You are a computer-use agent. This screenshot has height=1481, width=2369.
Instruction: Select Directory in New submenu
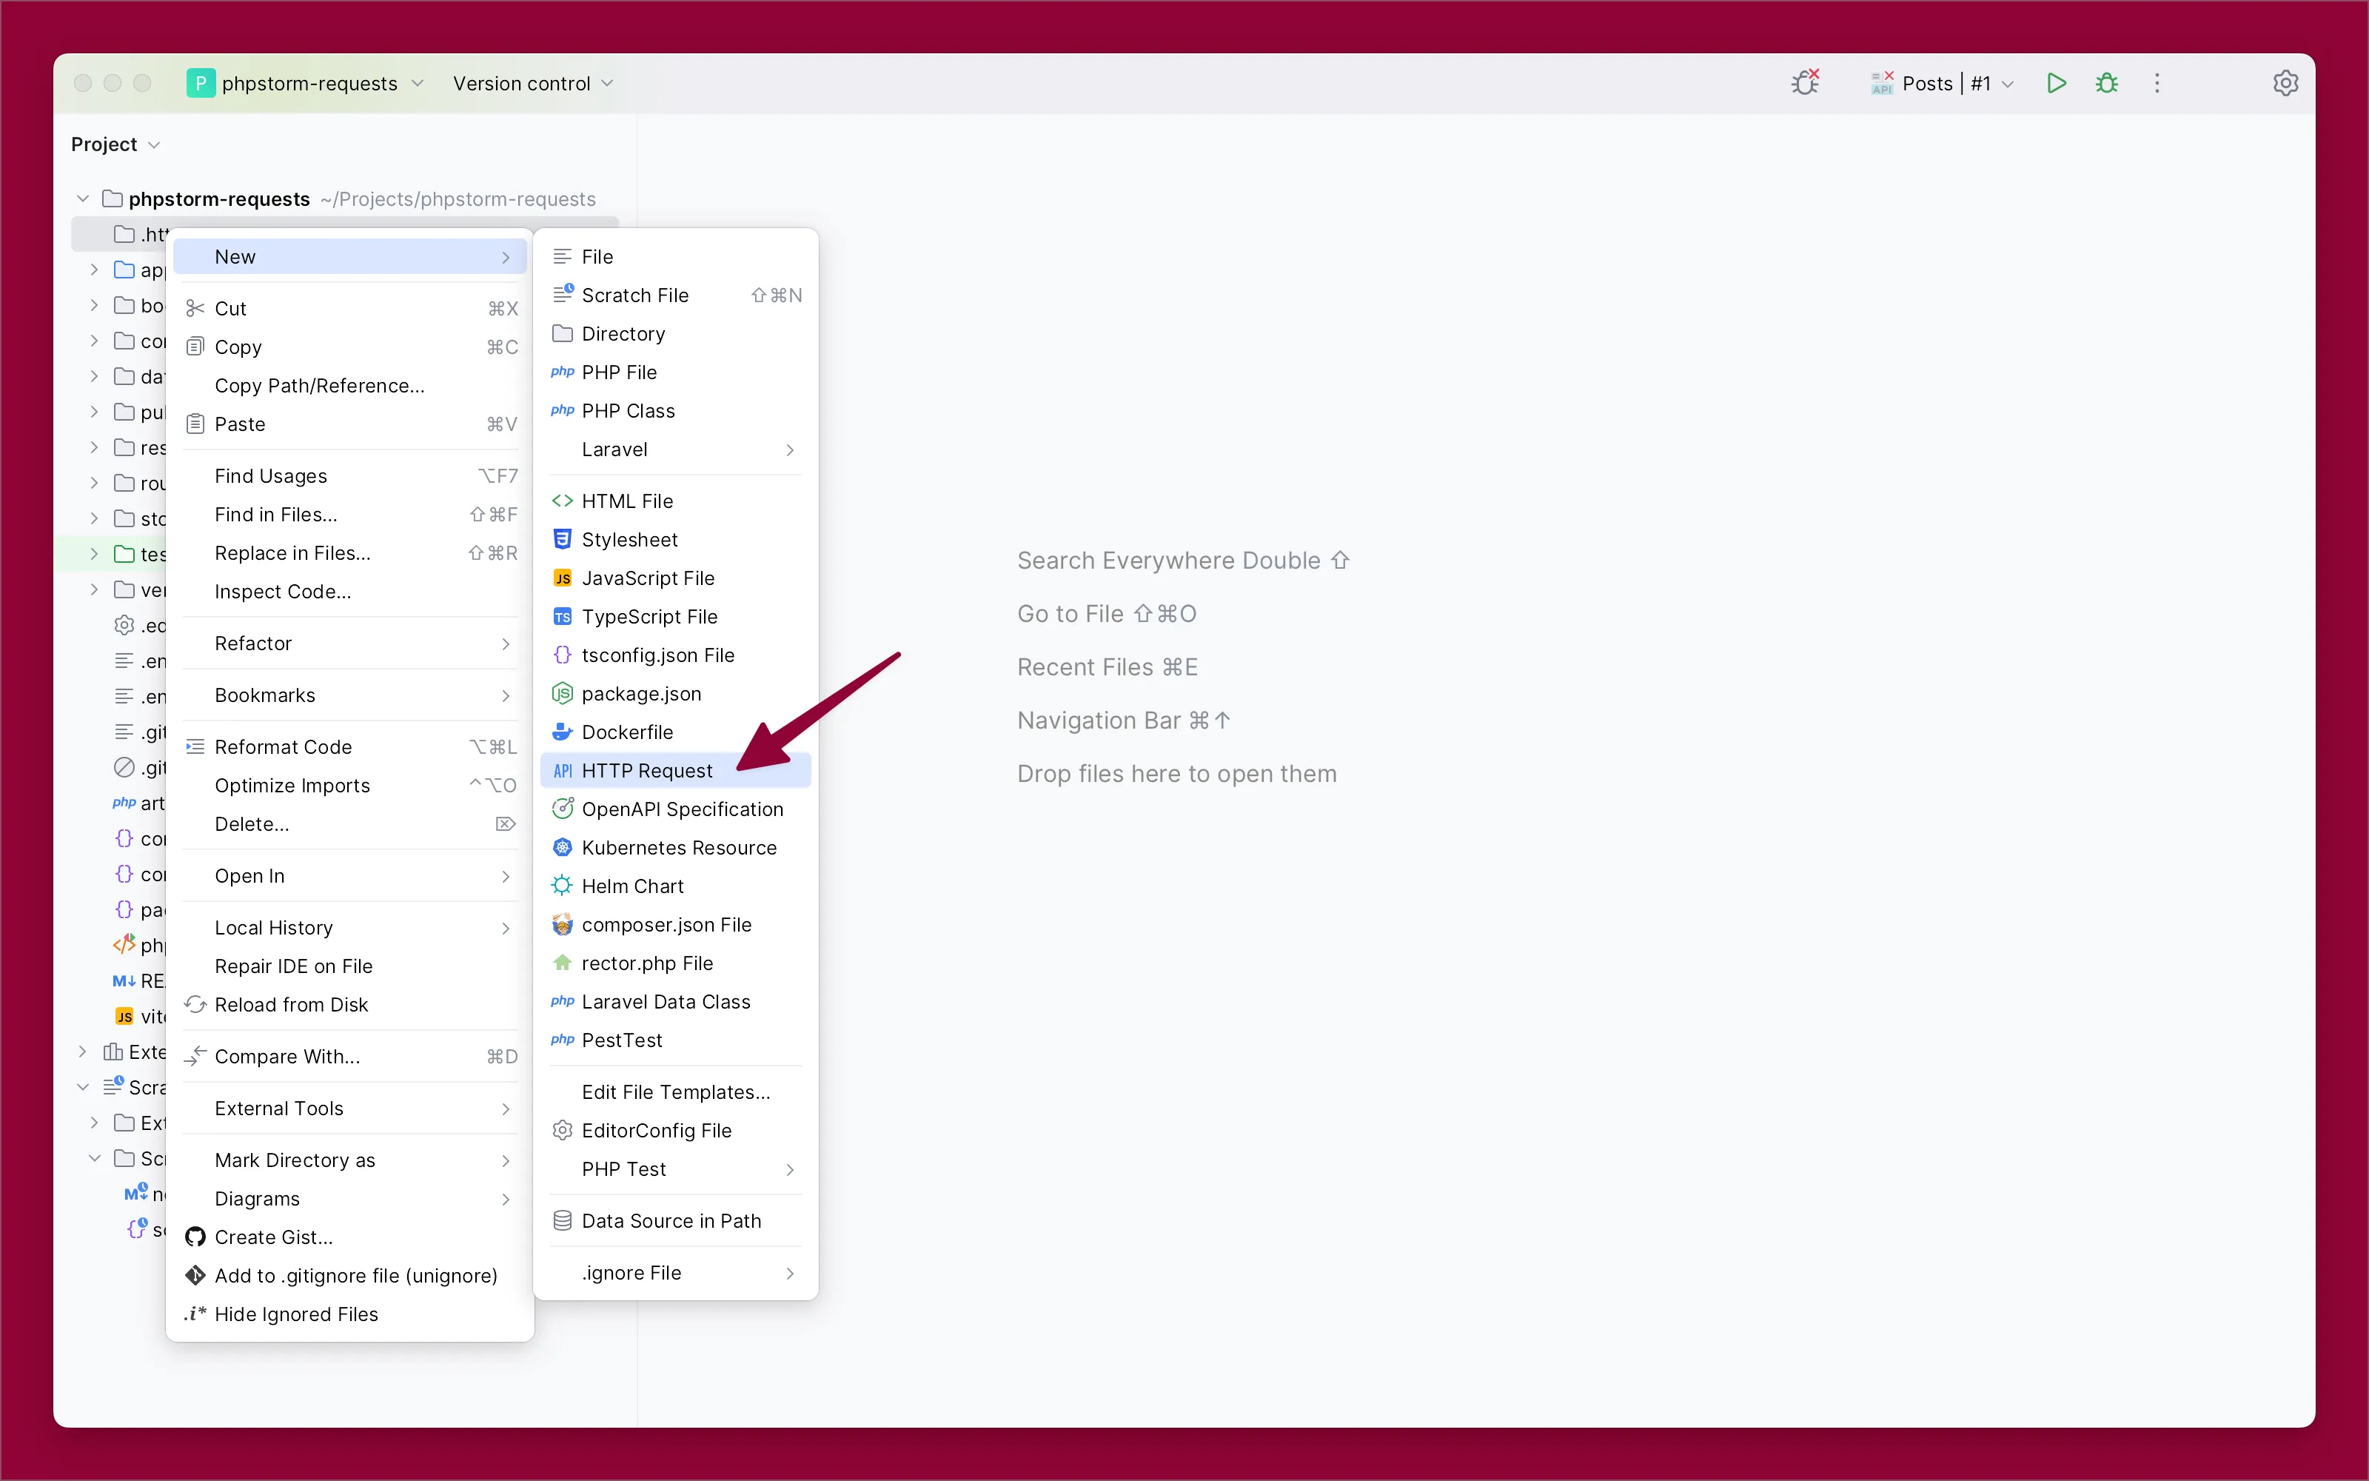tap(675, 334)
